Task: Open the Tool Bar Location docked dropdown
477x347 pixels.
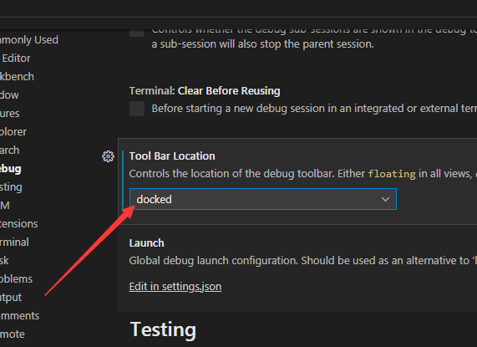Action: [x=263, y=199]
